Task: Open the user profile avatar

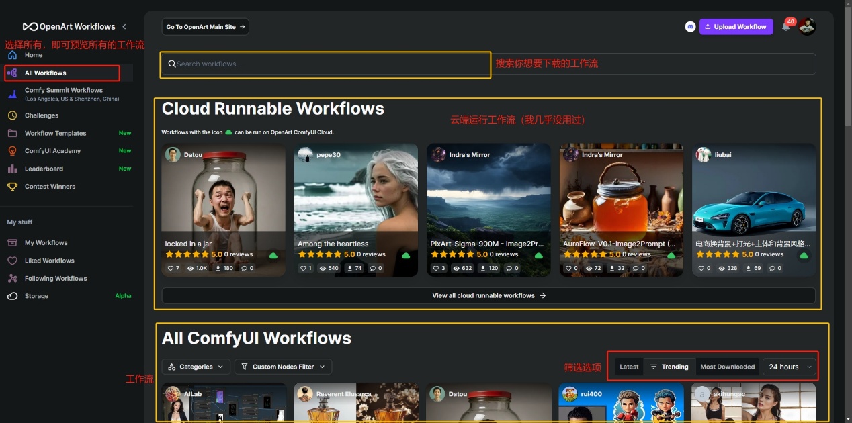Action: (807, 26)
